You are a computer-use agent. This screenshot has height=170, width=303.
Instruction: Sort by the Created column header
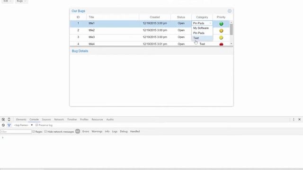[x=155, y=17]
